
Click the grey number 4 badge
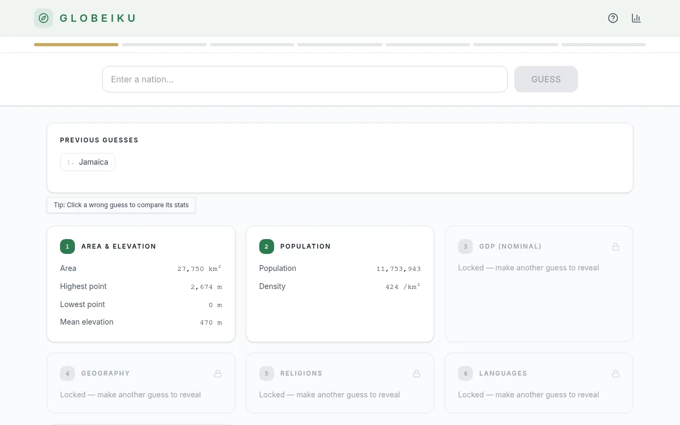(67, 373)
